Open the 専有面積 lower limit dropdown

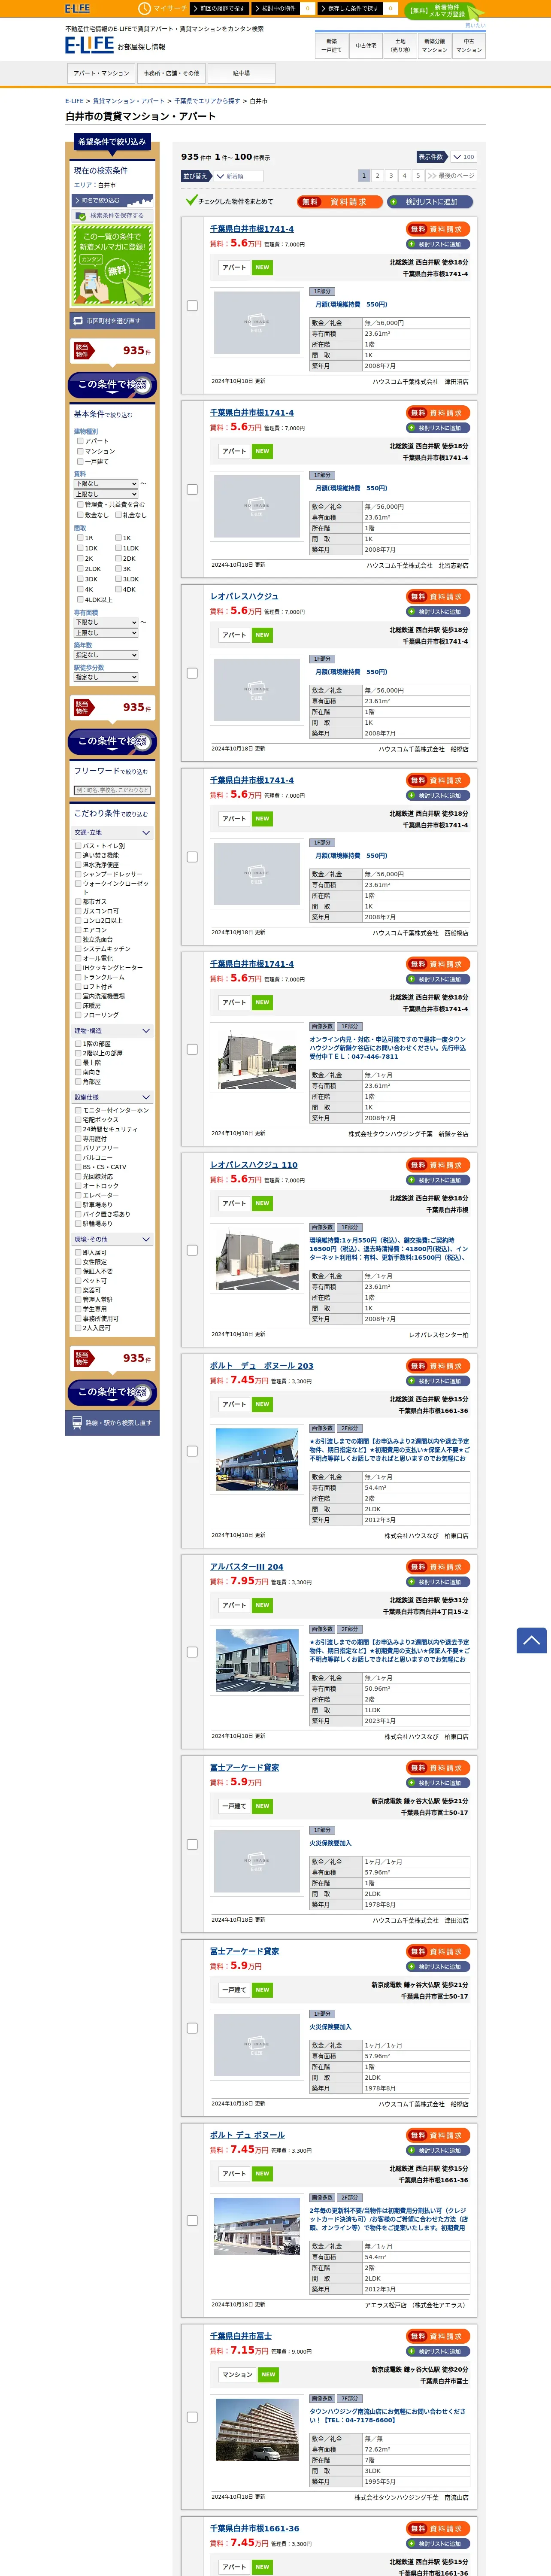[x=106, y=622]
